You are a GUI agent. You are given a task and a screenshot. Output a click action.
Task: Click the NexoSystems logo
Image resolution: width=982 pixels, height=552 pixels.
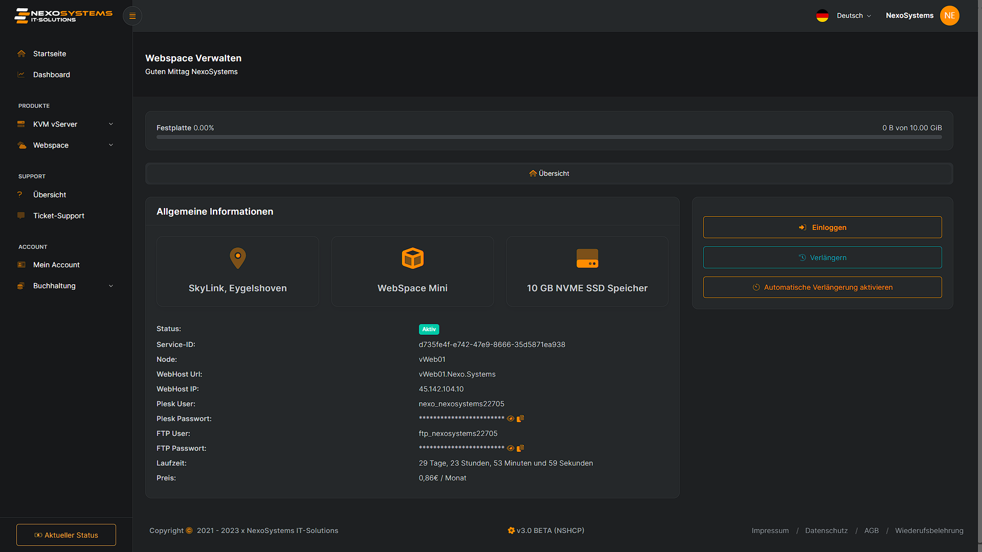[63, 16]
